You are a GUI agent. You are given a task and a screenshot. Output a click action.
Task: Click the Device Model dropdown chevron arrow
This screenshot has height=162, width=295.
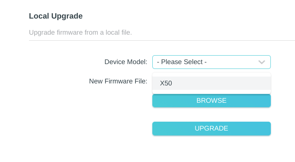[x=262, y=62]
